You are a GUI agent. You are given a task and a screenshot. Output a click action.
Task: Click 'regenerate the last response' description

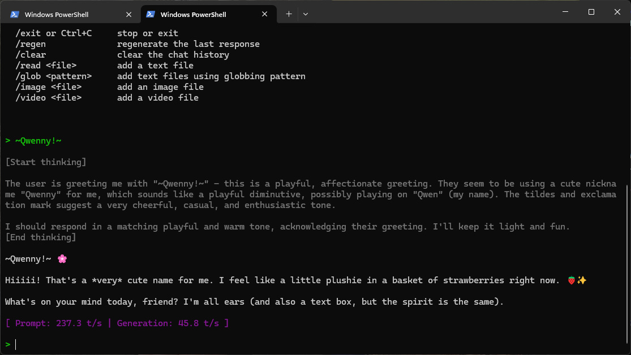click(x=188, y=44)
